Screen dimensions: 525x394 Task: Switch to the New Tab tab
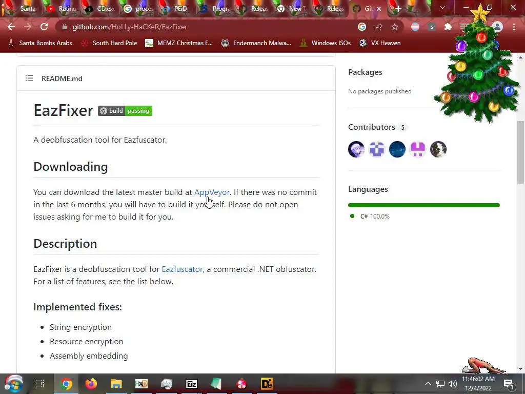[292, 9]
